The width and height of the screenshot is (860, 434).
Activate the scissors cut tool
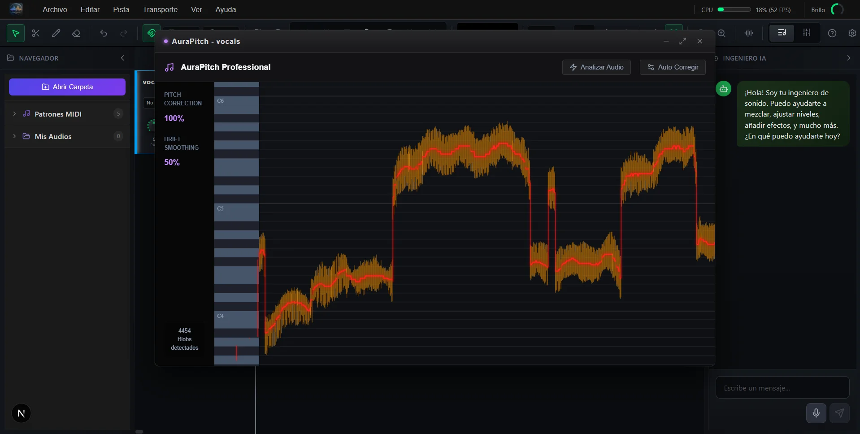click(36, 33)
